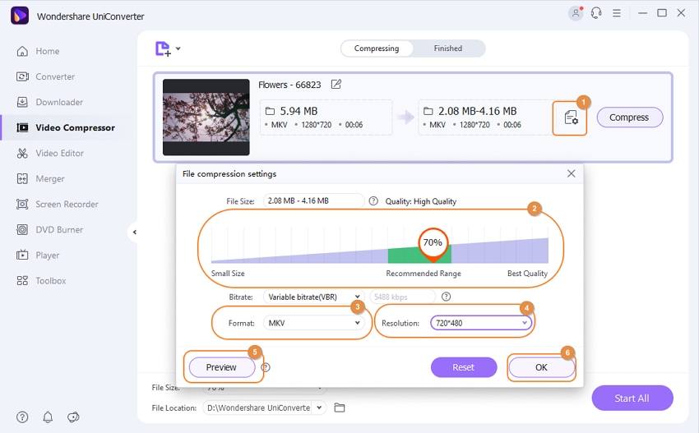Switch to the Finished tab

pos(448,48)
